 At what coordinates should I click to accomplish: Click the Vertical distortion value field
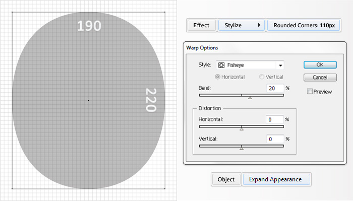[275, 139]
